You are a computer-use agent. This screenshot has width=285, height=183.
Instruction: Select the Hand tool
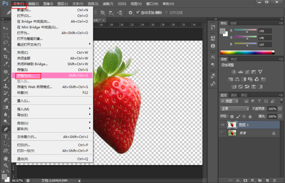(x=6, y=158)
